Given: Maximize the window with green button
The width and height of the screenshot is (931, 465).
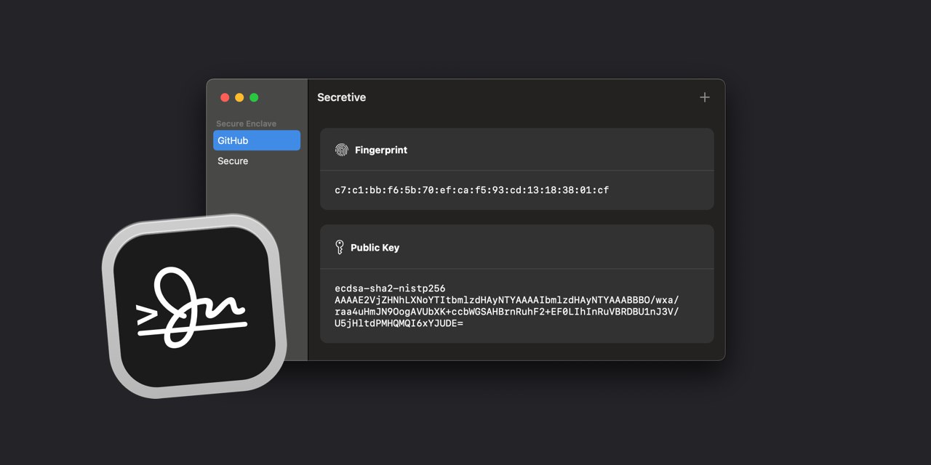Looking at the screenshot, I should pos(254,97).
